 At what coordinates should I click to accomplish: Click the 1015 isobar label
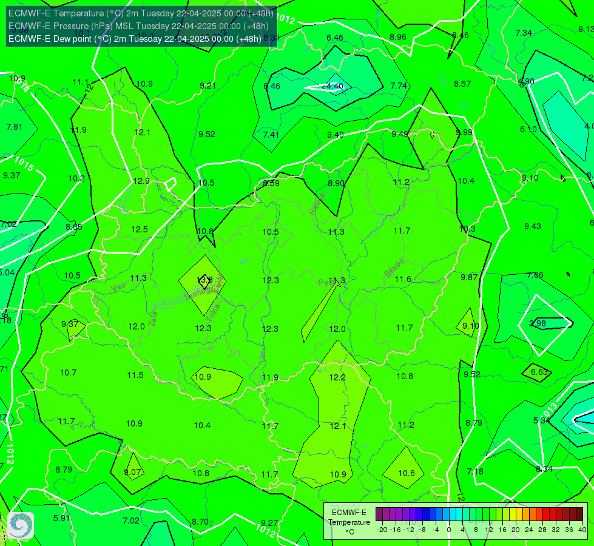pos(24,164)
